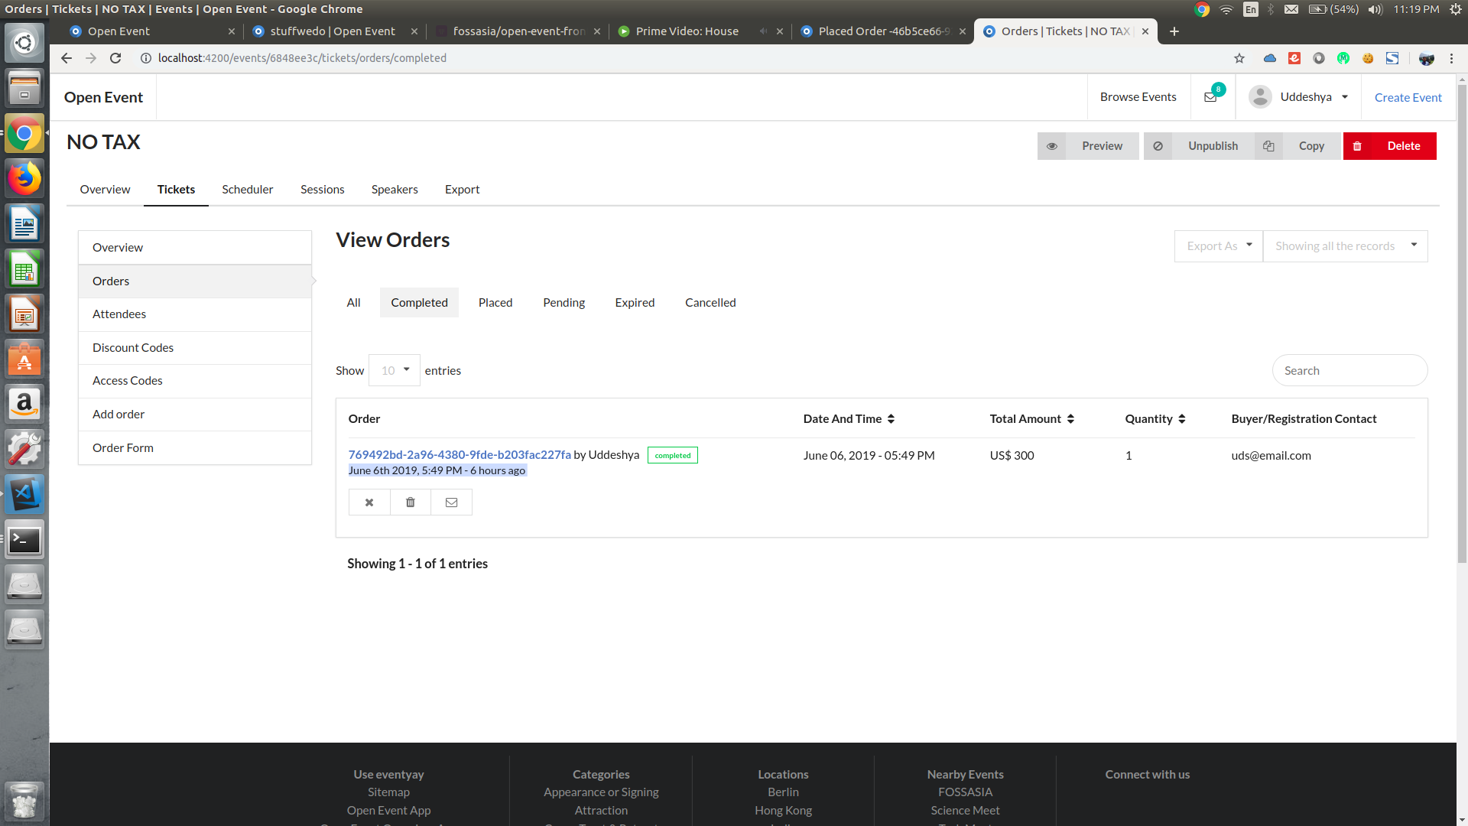The image size is (1468, 826).
Task: Open the Sessions tab
Action: tap(323, 190)
